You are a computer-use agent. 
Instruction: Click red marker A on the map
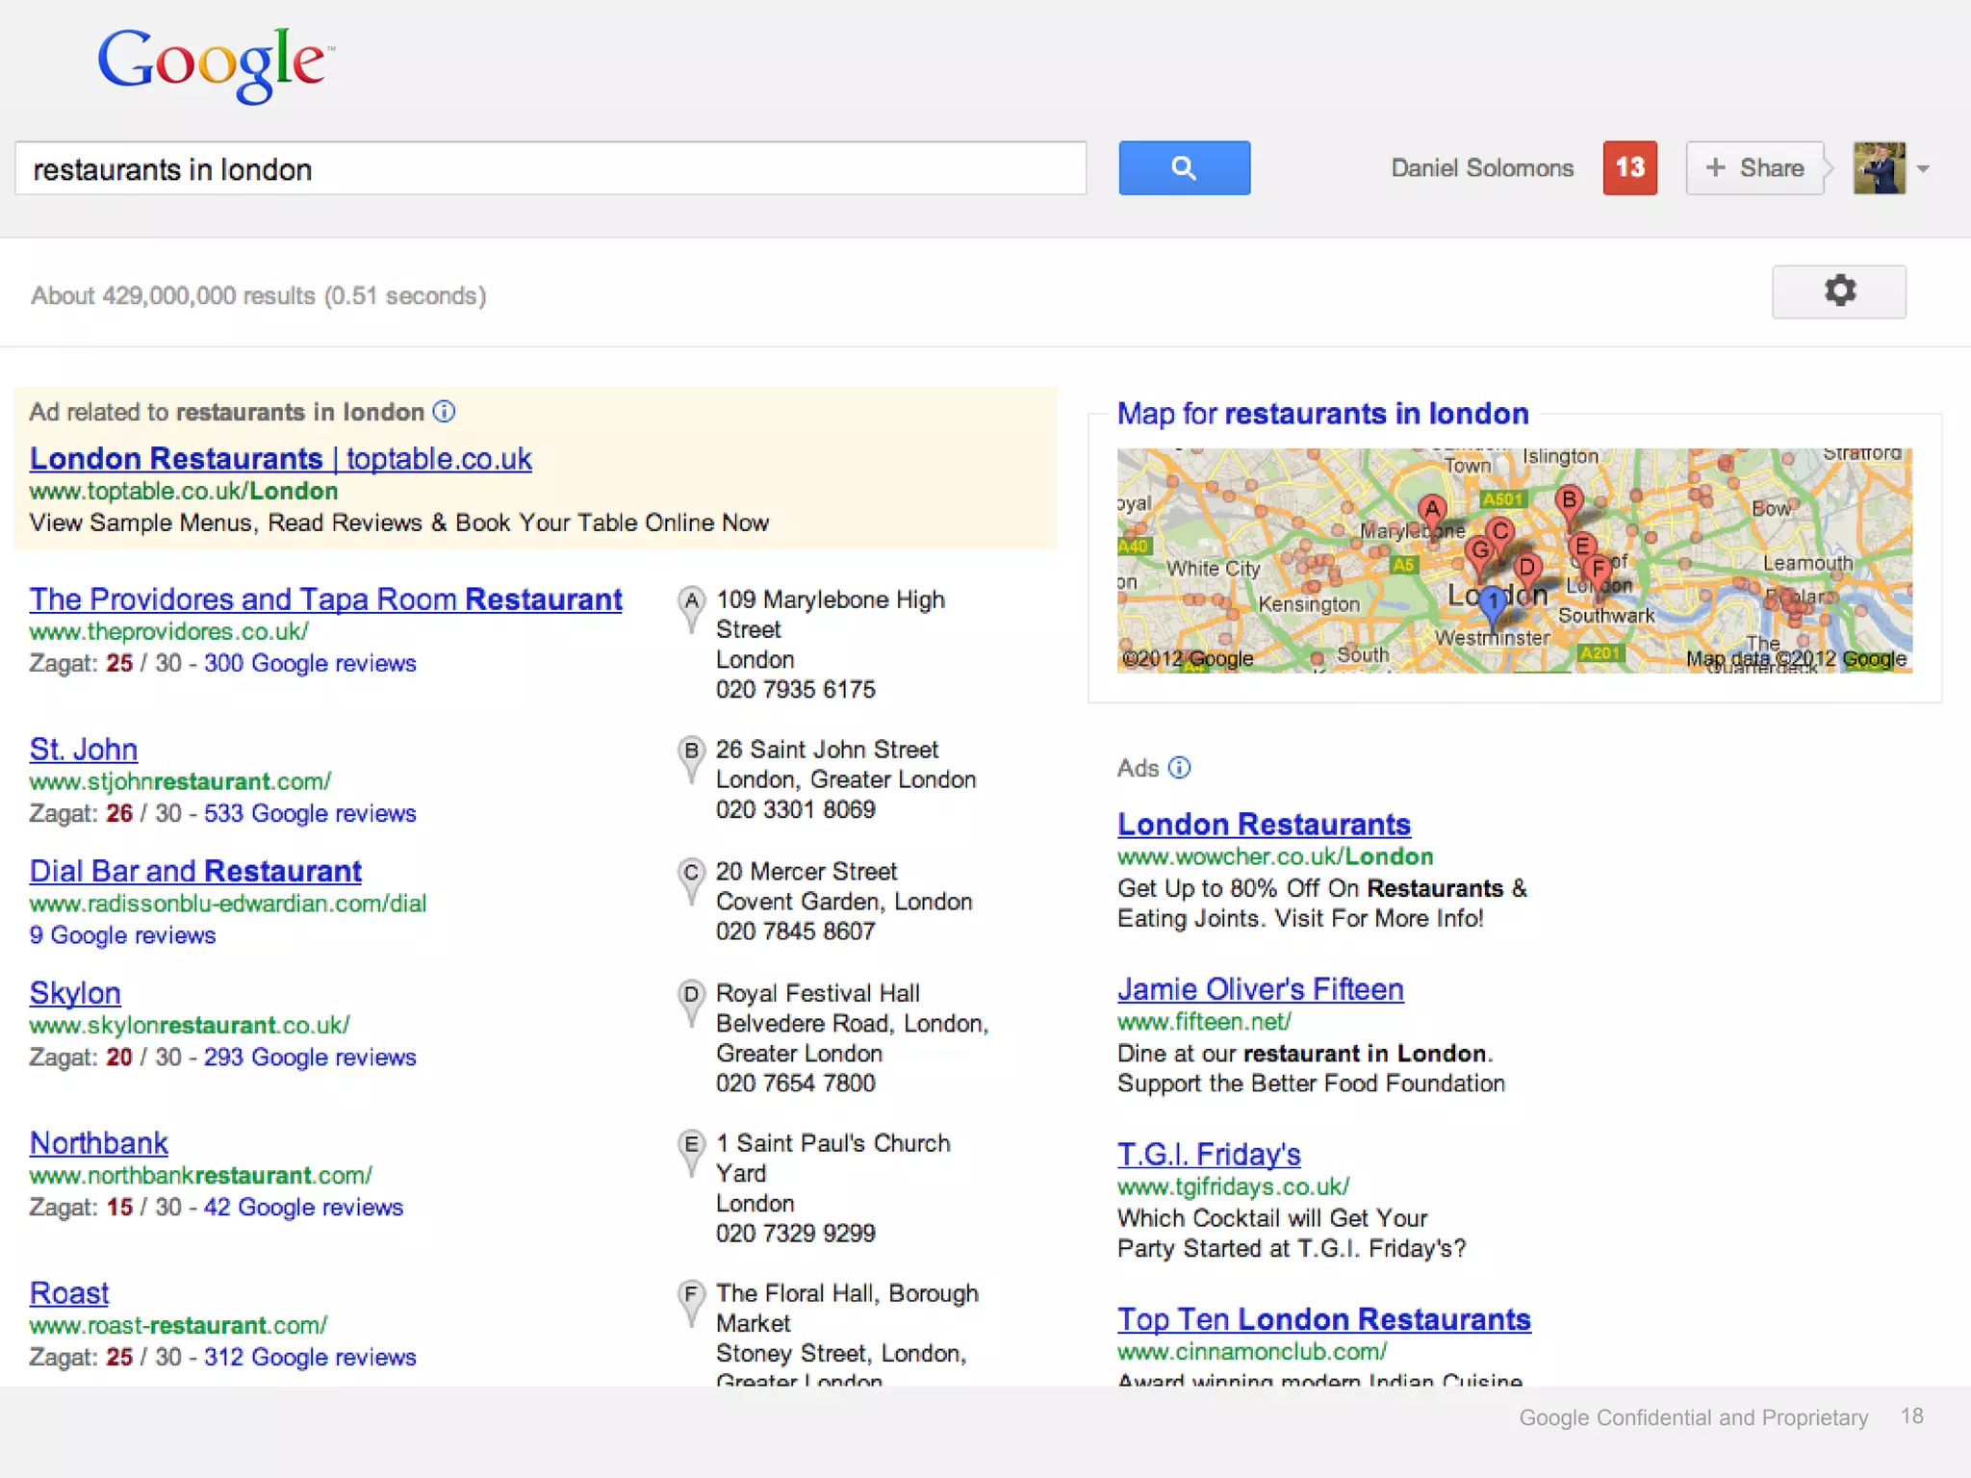(1432, 511)
